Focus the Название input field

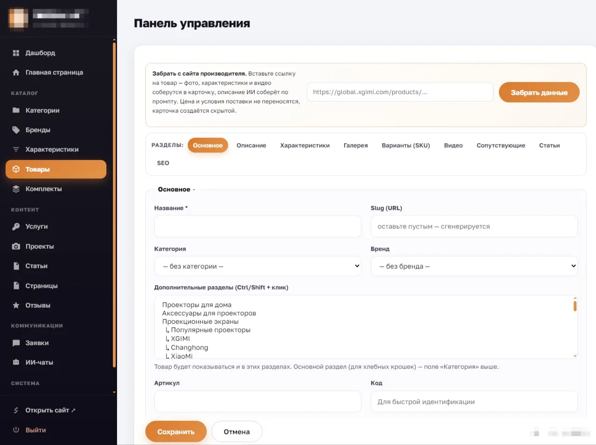coord(257,226)
